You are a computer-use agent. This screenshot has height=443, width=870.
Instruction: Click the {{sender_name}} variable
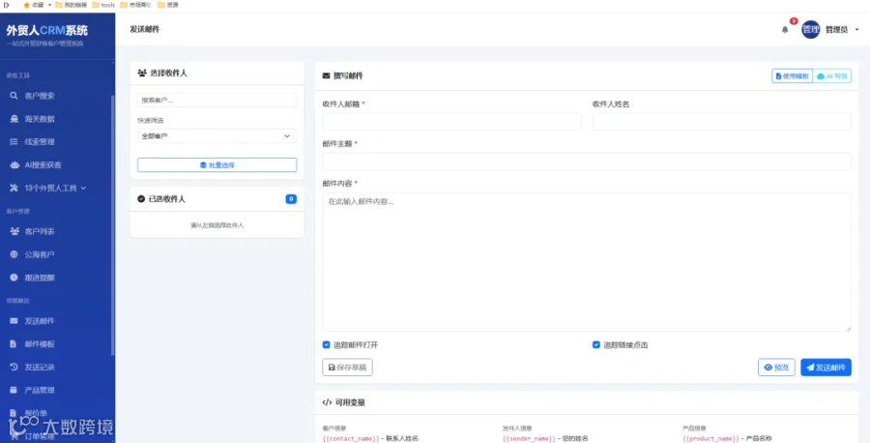tap(529, 438)
